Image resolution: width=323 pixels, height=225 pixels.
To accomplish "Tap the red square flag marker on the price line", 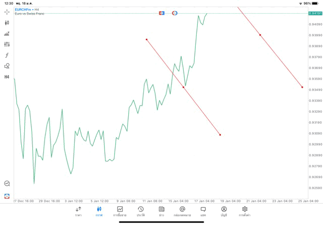I will coord(161,13).
